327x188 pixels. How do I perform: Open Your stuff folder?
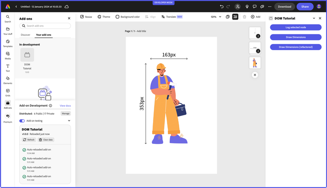click(8, 31)
